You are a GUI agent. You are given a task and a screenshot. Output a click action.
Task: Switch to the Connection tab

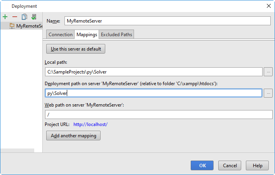click(x=60, y=35)
